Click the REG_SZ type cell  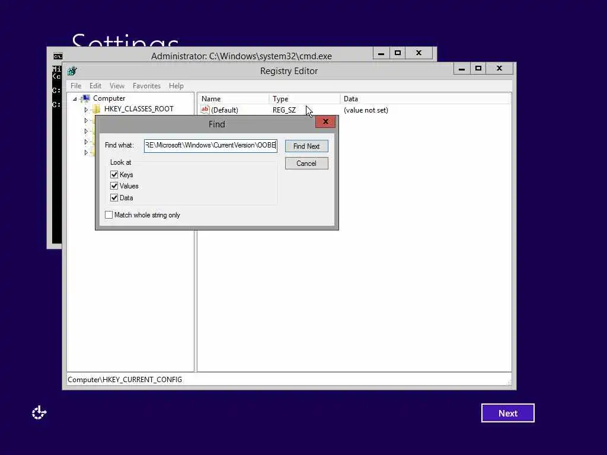(x=284, y=110)
